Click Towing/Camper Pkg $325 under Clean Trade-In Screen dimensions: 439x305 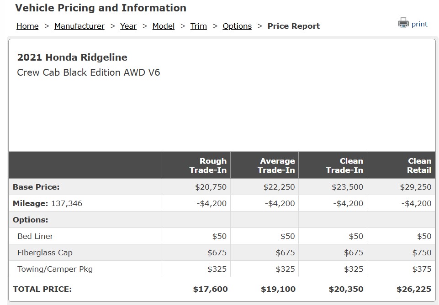point(354,269)
